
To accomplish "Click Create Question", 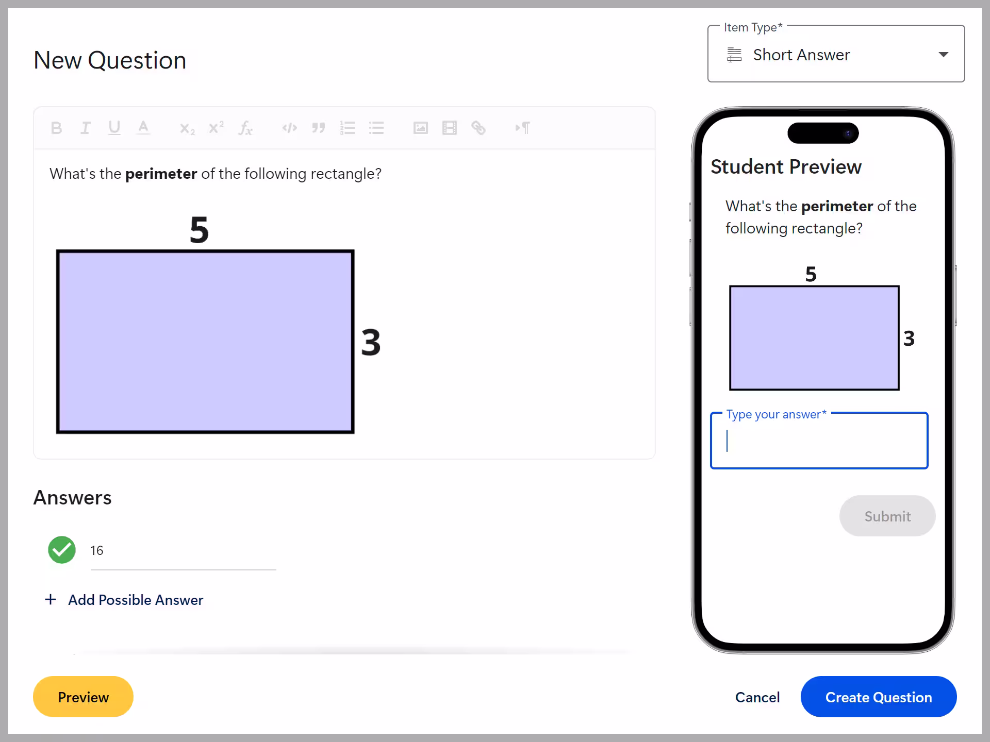I will click(x=879, y=697).
